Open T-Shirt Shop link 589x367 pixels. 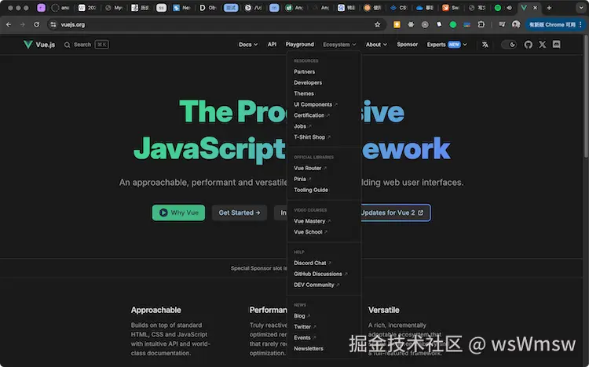tap(312, 137)
